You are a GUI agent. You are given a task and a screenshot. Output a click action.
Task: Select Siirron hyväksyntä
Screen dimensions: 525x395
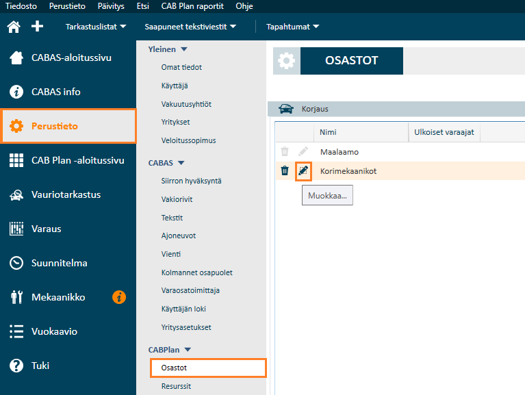(x=191, y=181)
